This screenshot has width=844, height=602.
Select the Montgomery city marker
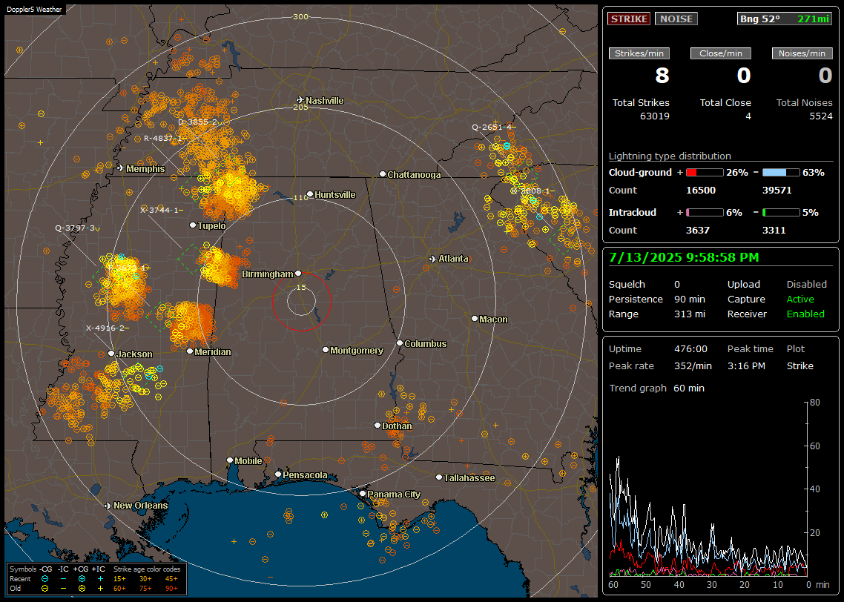coord(326,350)
